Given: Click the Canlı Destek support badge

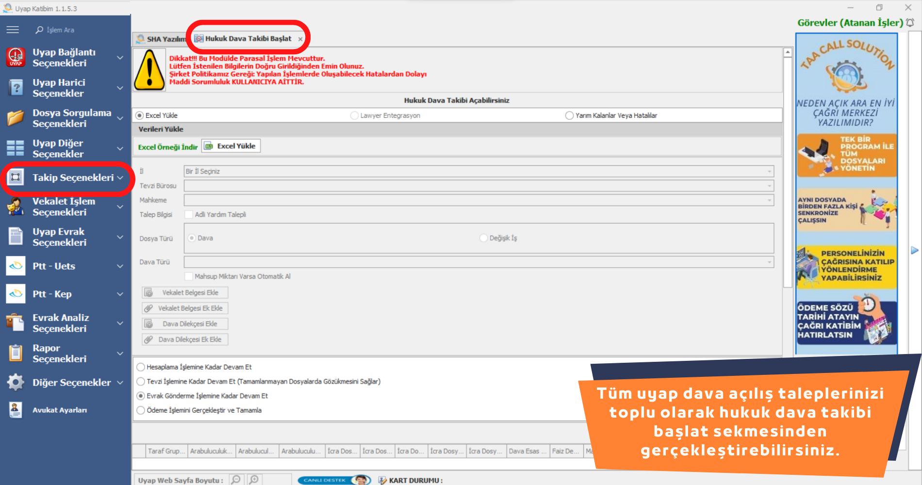Looking at the screenshot, I should coord(334,480).
